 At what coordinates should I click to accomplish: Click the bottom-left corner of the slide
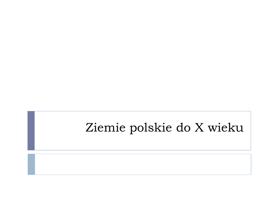[1, 208]
